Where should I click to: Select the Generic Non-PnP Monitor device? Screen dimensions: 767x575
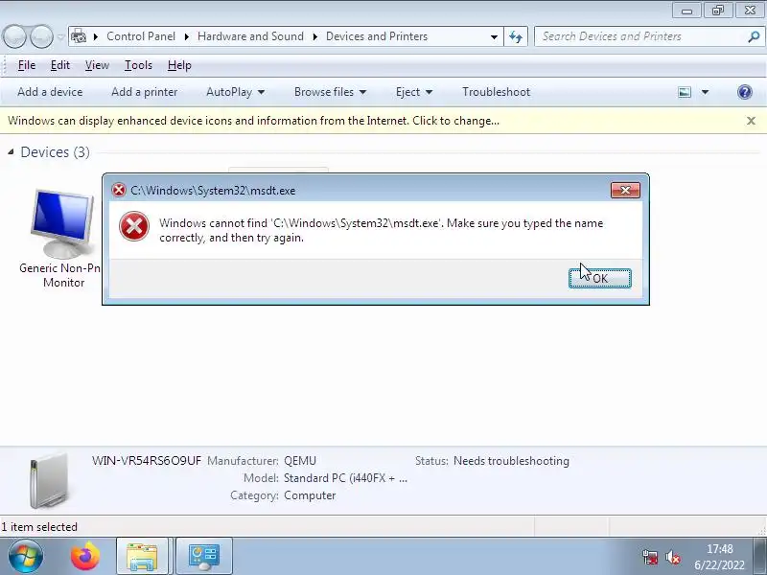click(61, 238)
